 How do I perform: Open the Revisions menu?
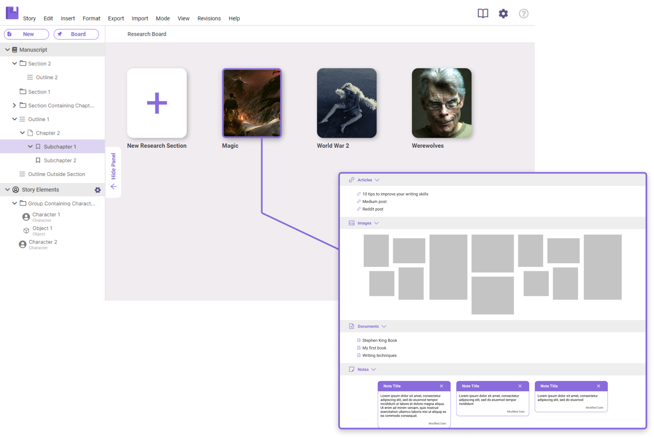(209, 18)
